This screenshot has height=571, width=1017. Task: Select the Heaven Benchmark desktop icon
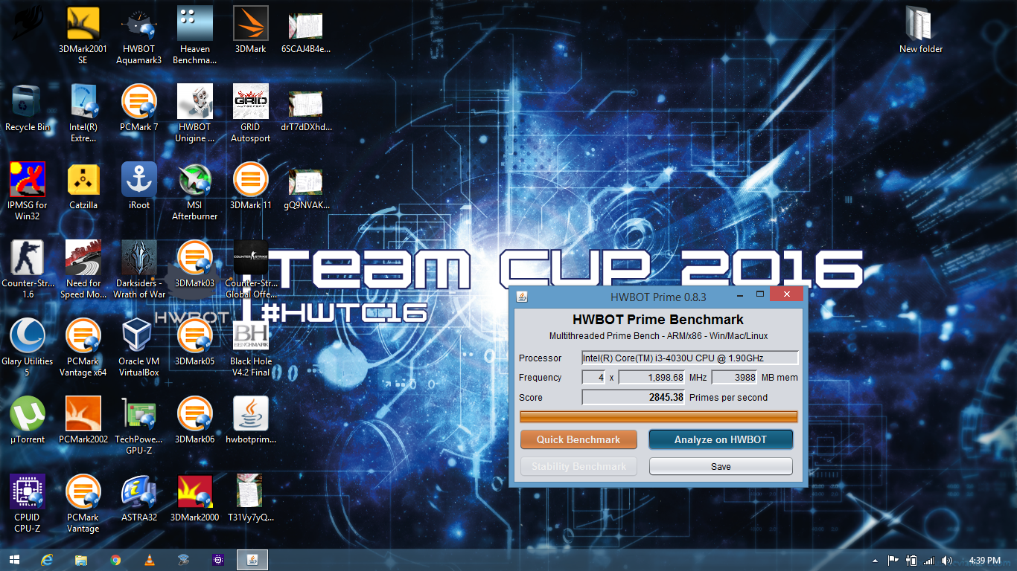[x=195, y=35]
